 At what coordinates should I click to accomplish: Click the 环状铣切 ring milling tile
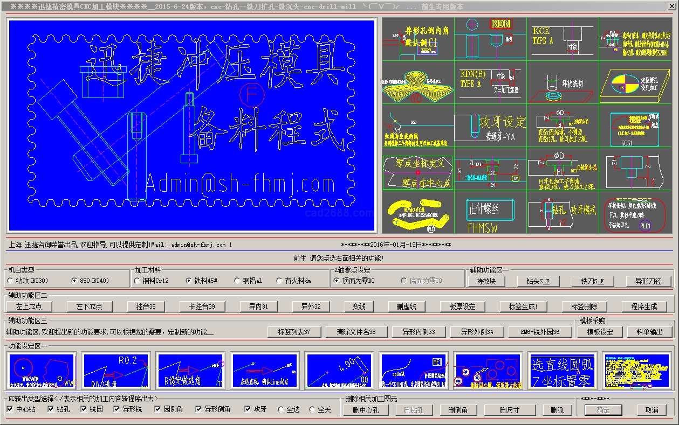(562, 82)
